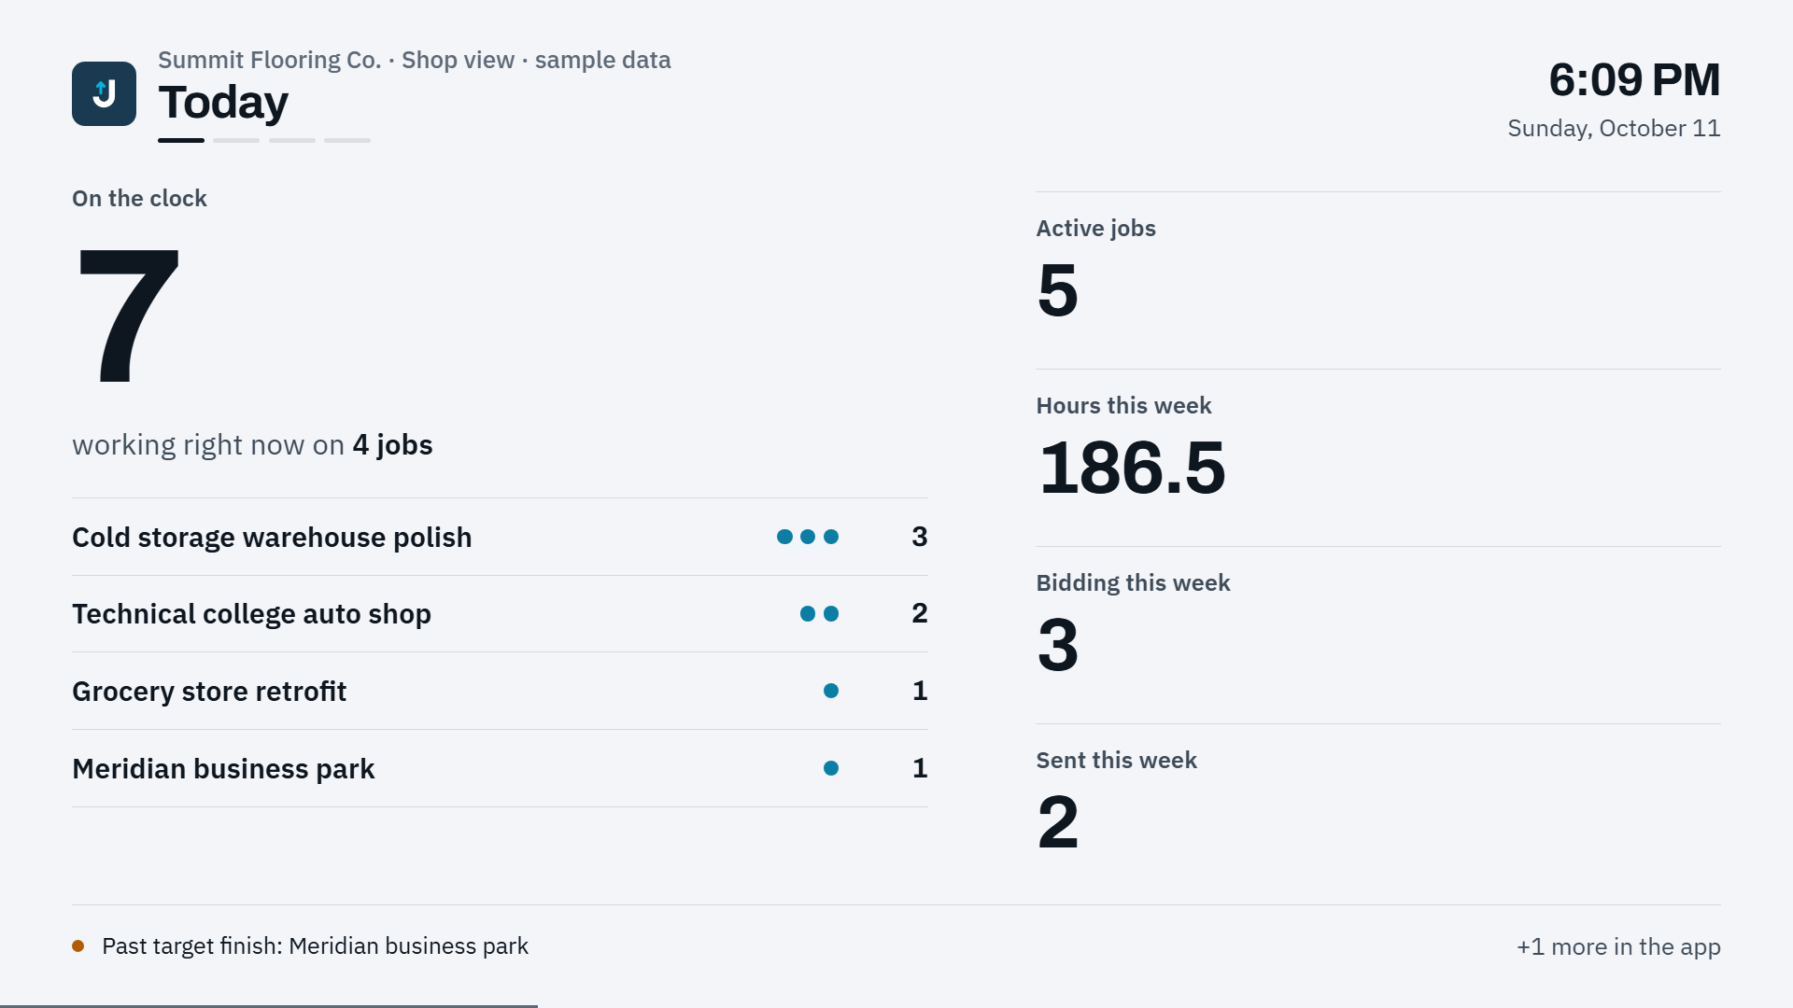Click the count 3 for Cold storage warehouse
The image size is (1793, 1008).
click(920, 537)
